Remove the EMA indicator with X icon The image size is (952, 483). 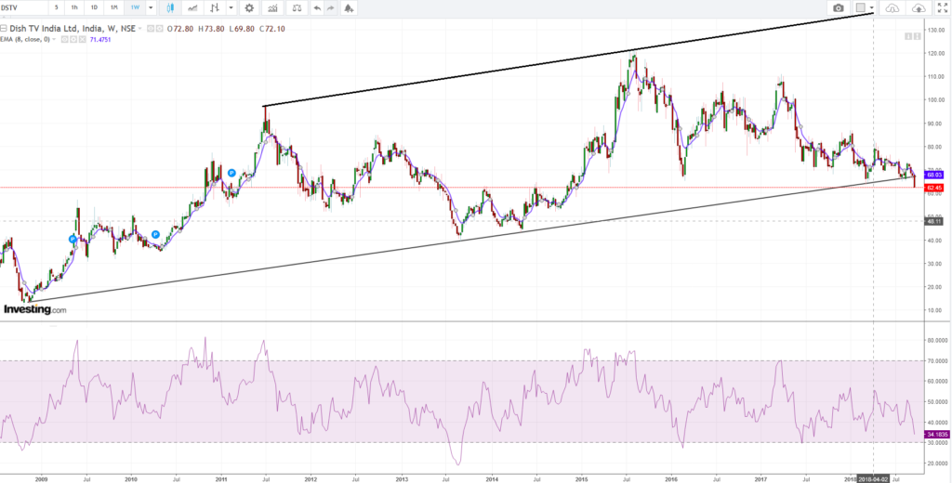tap(82, 39)
